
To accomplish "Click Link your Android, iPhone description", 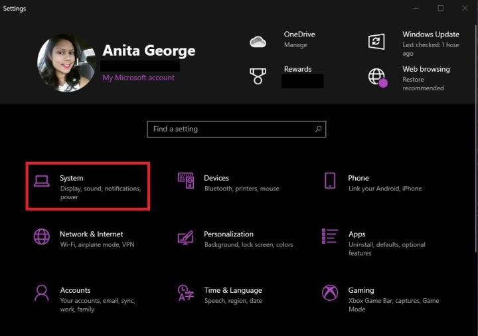I will click(x=385, y=189).
